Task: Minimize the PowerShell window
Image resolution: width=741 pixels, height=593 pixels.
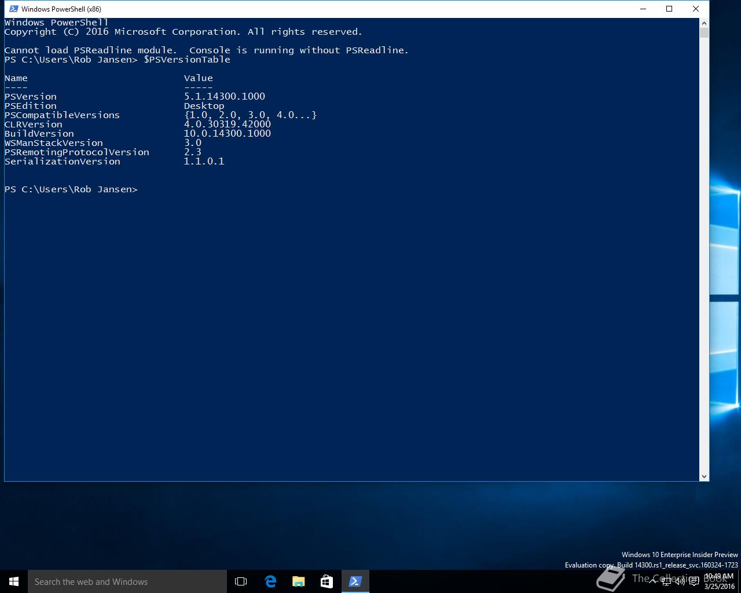Action: tap(643, 9)
